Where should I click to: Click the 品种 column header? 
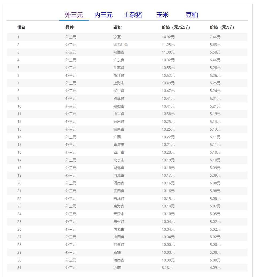(70, 27)
